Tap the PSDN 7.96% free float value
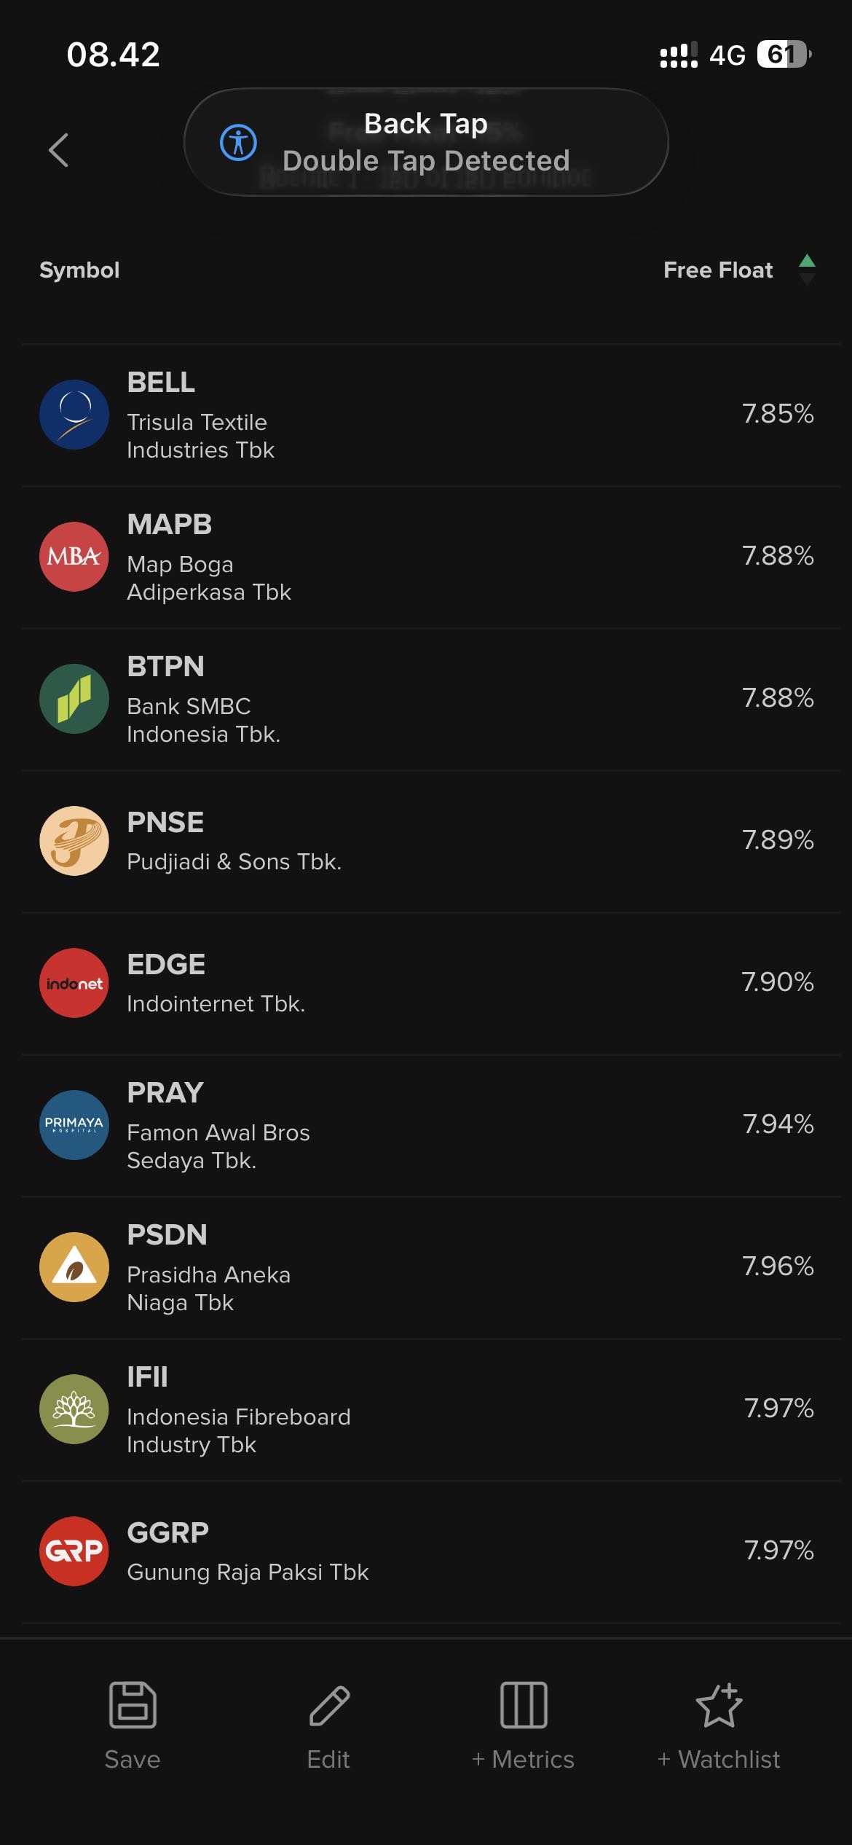The width and height of the screenshot is (852, 1845). tap(777, 1266)
